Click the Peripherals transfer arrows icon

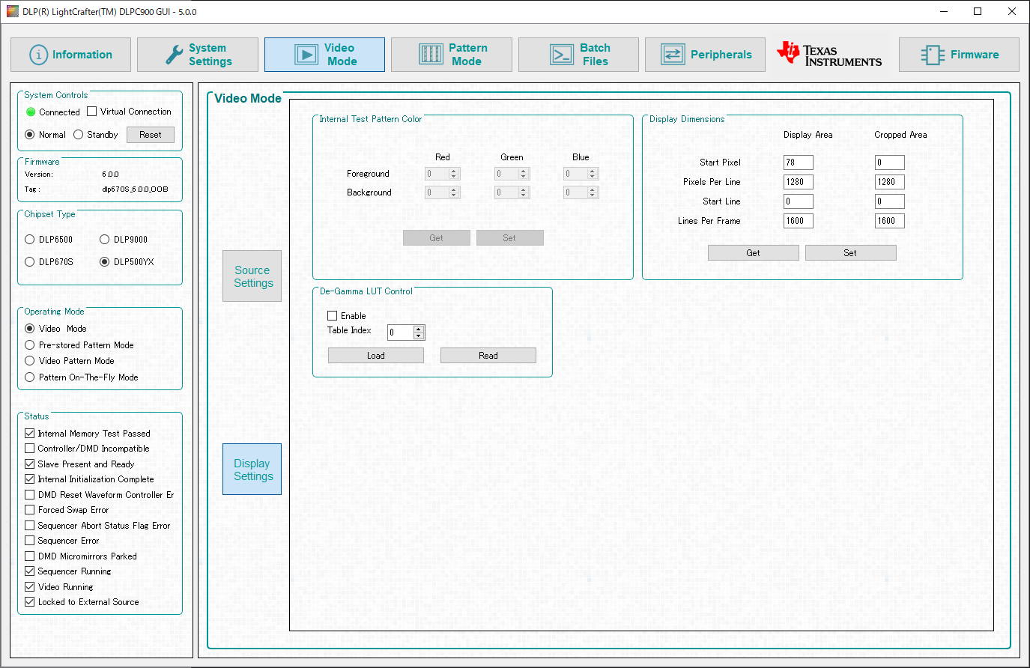pyautogui.click(x=673, y=55)
